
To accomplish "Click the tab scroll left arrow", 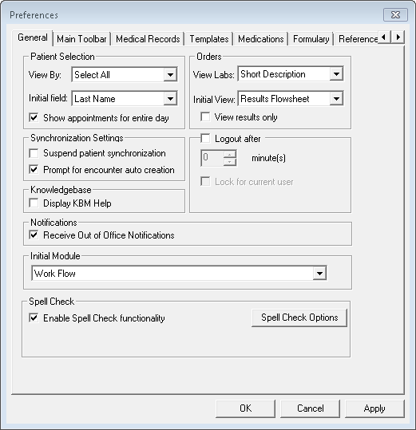I will pos(384,37).
